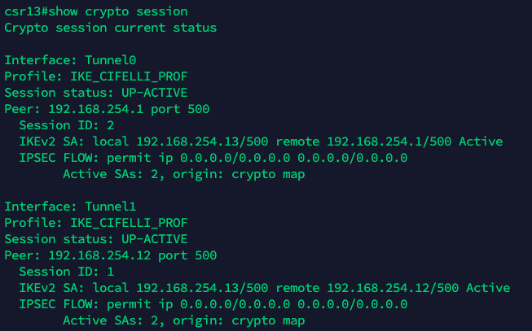Screen dimensions: 532x331
Task: Click the second IPSEC FLOW permit ip line
Action: point(213,304)
